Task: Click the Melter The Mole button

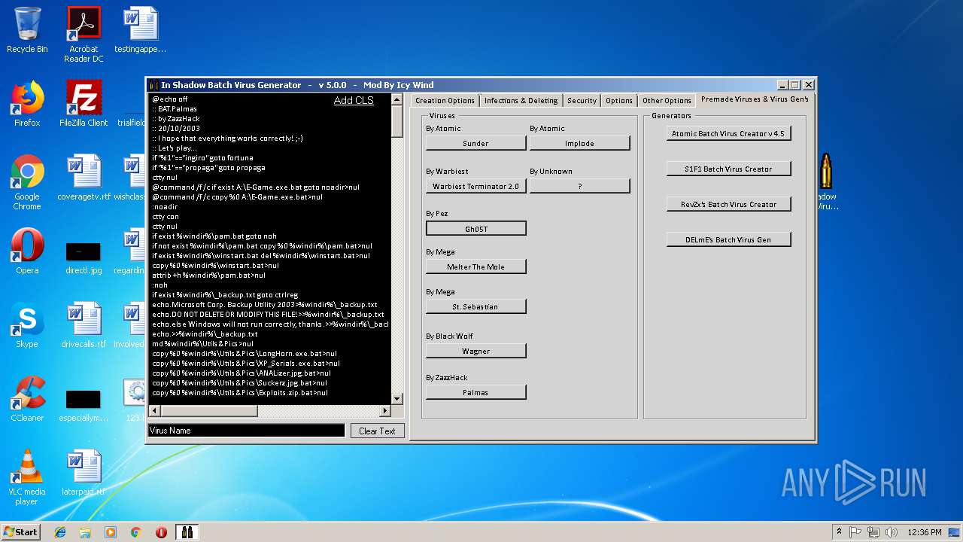Action: 475,266
